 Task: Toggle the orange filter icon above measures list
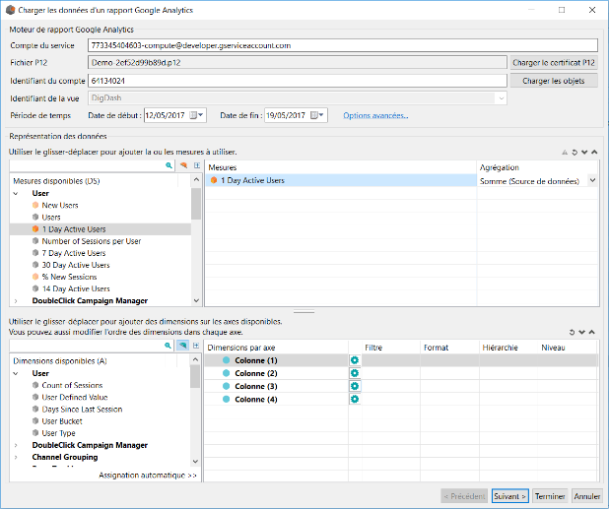point(183,166)
